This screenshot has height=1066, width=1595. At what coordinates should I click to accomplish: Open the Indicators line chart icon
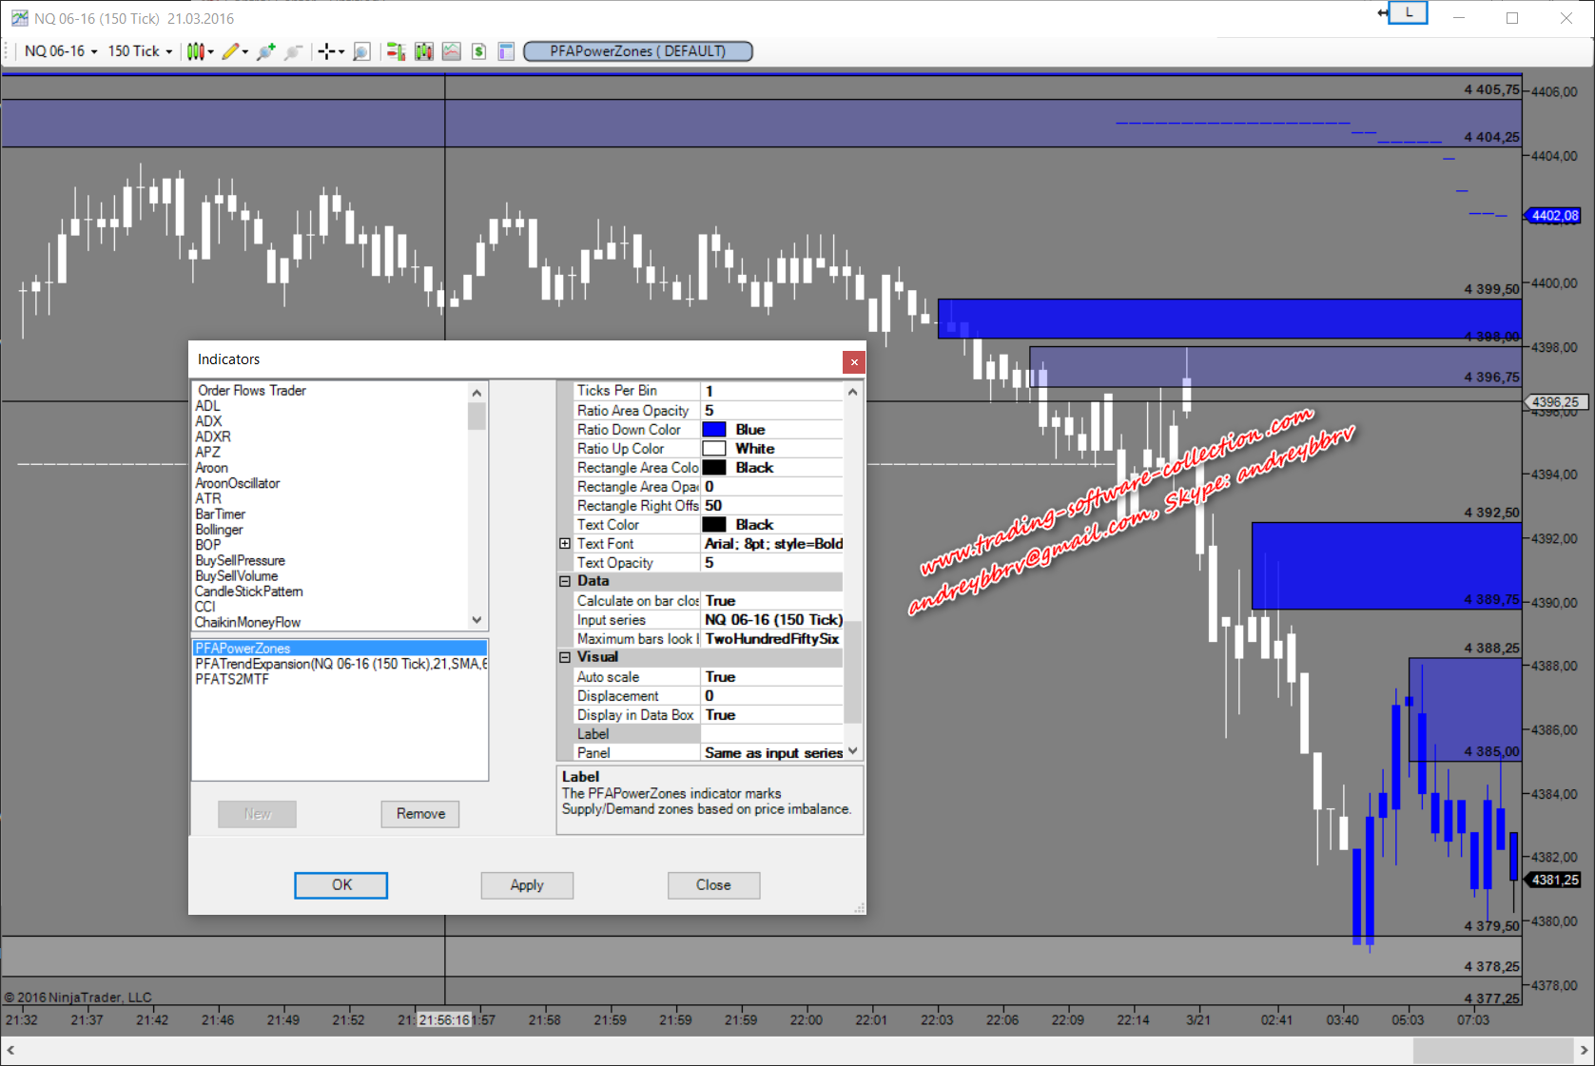coord(452,51)
